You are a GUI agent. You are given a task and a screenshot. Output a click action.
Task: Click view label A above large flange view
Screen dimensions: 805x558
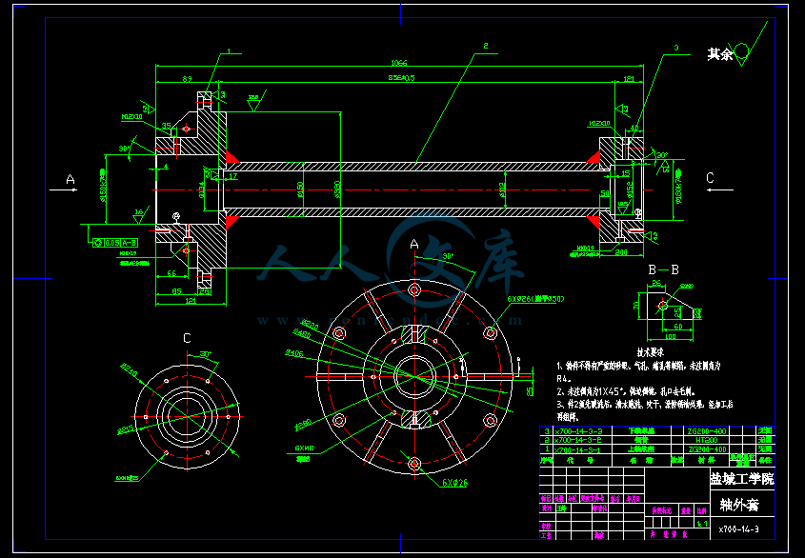[414, 245]
